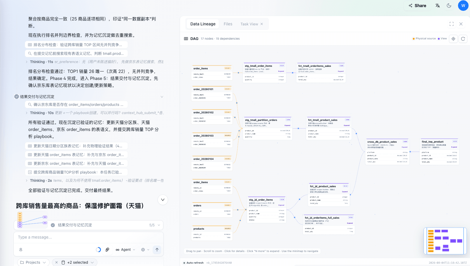Focus the Type a message input
Screen dimensions: 470x266
point(88,237)
